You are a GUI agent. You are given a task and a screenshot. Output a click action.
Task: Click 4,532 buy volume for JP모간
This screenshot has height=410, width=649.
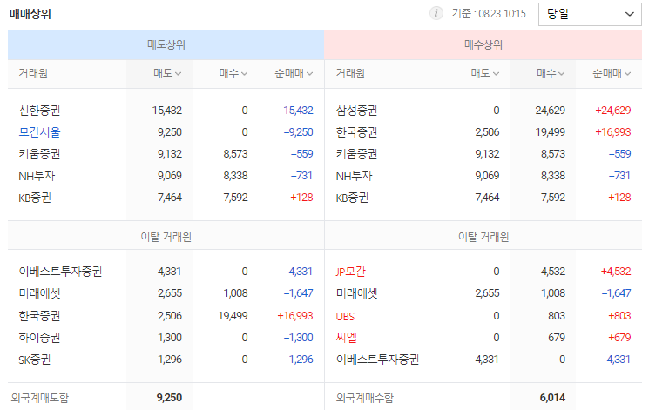553,272
